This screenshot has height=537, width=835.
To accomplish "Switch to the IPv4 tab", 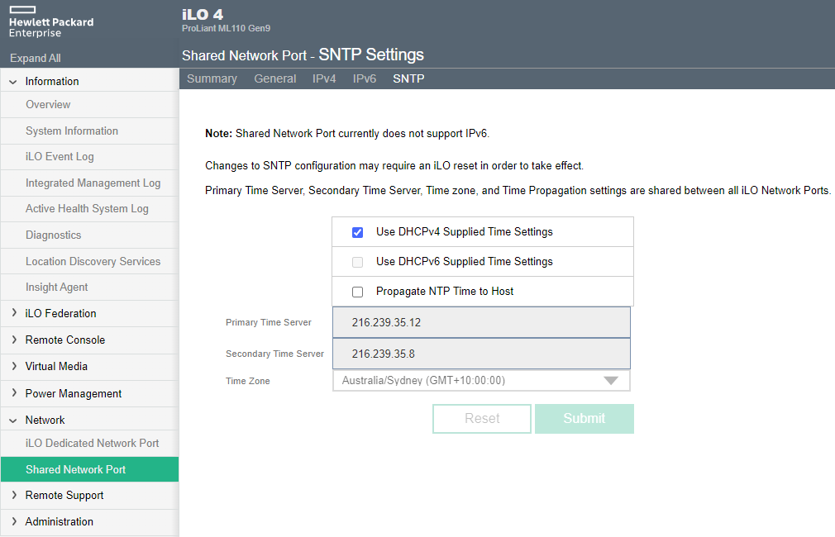I will click(324, 78).
